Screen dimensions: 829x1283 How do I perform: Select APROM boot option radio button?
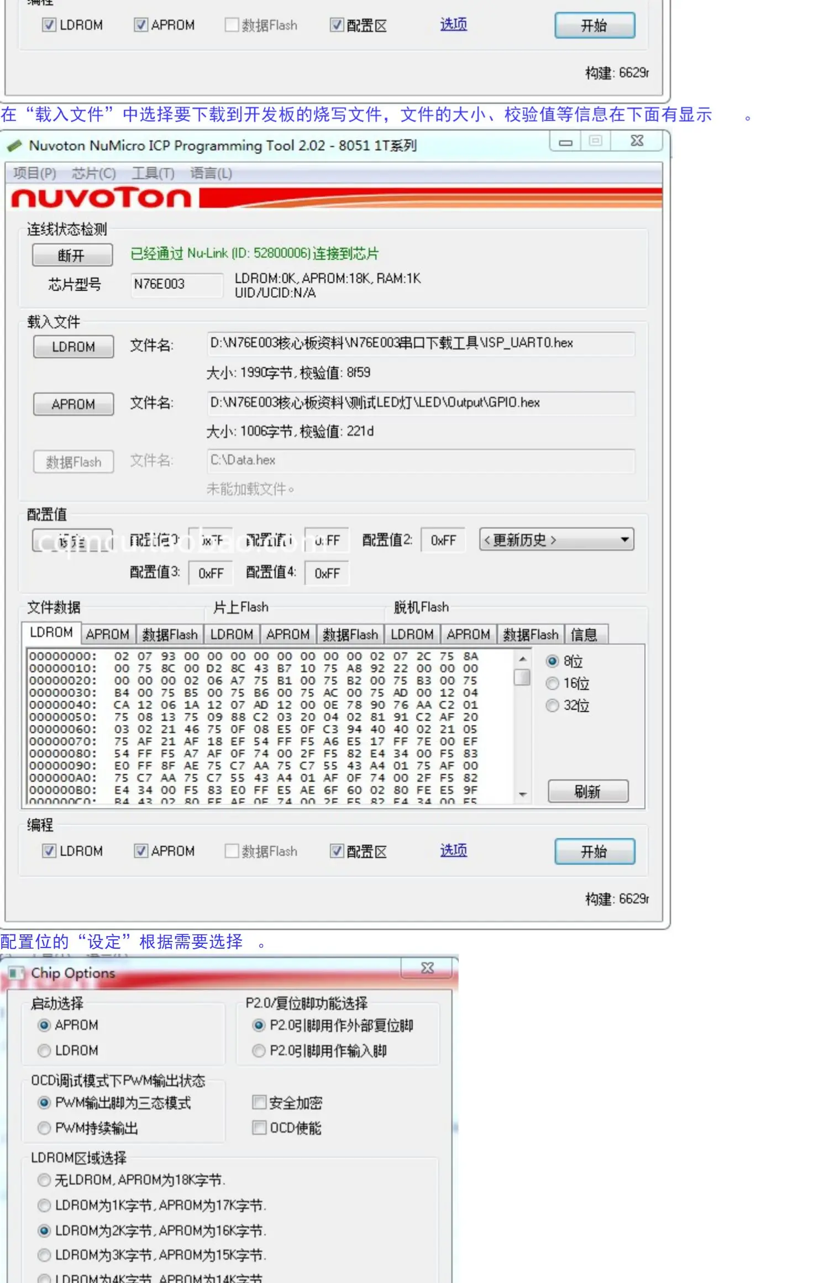click(x=44, y=1026)
